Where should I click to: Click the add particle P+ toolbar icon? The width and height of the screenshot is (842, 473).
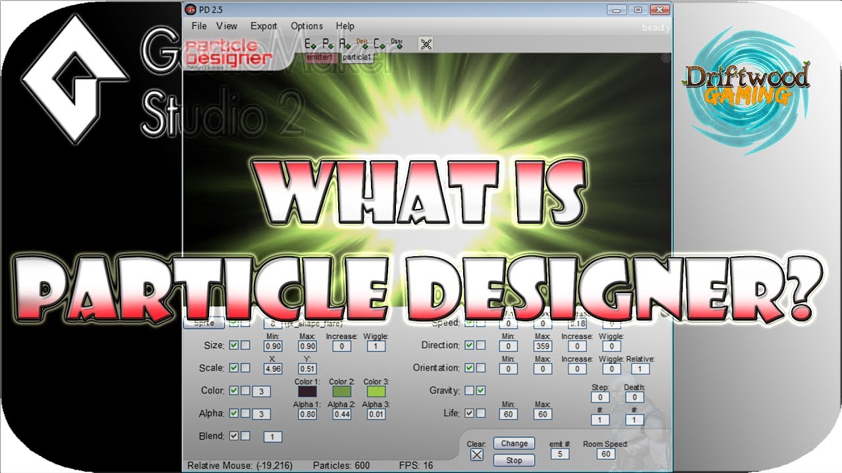328,44
